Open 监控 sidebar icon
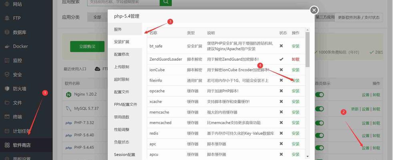 7,60
